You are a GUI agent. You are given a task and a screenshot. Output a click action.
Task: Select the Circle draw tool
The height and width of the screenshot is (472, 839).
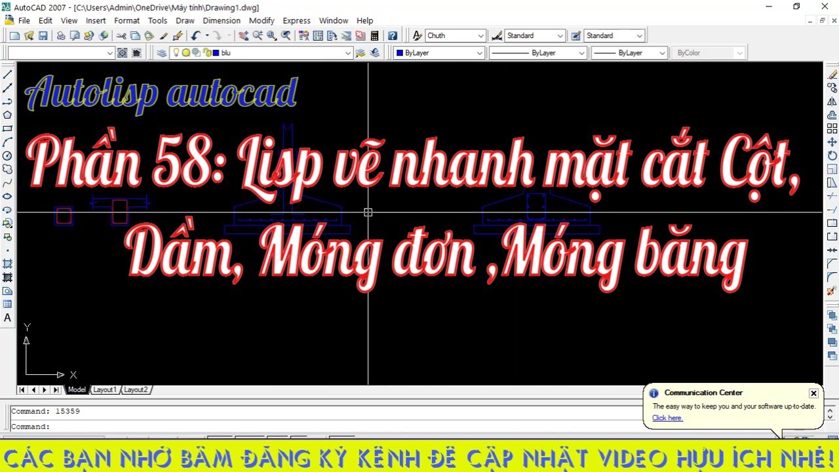tap(8, 155)
